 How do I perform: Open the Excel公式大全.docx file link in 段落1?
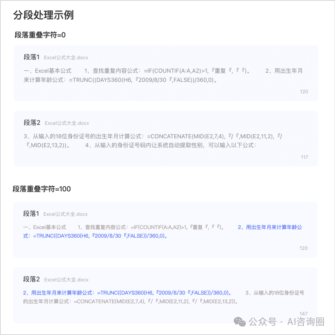point(66,57)
